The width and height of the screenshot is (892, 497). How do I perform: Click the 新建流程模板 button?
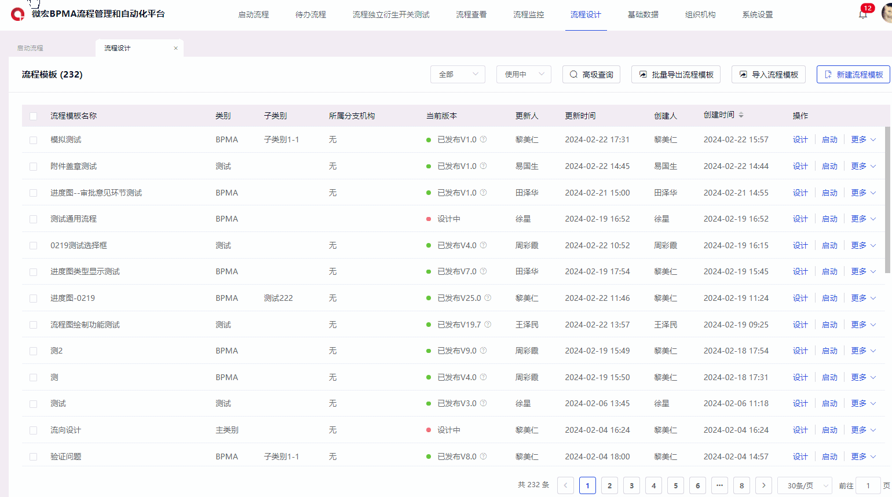(x=853, y=74)
